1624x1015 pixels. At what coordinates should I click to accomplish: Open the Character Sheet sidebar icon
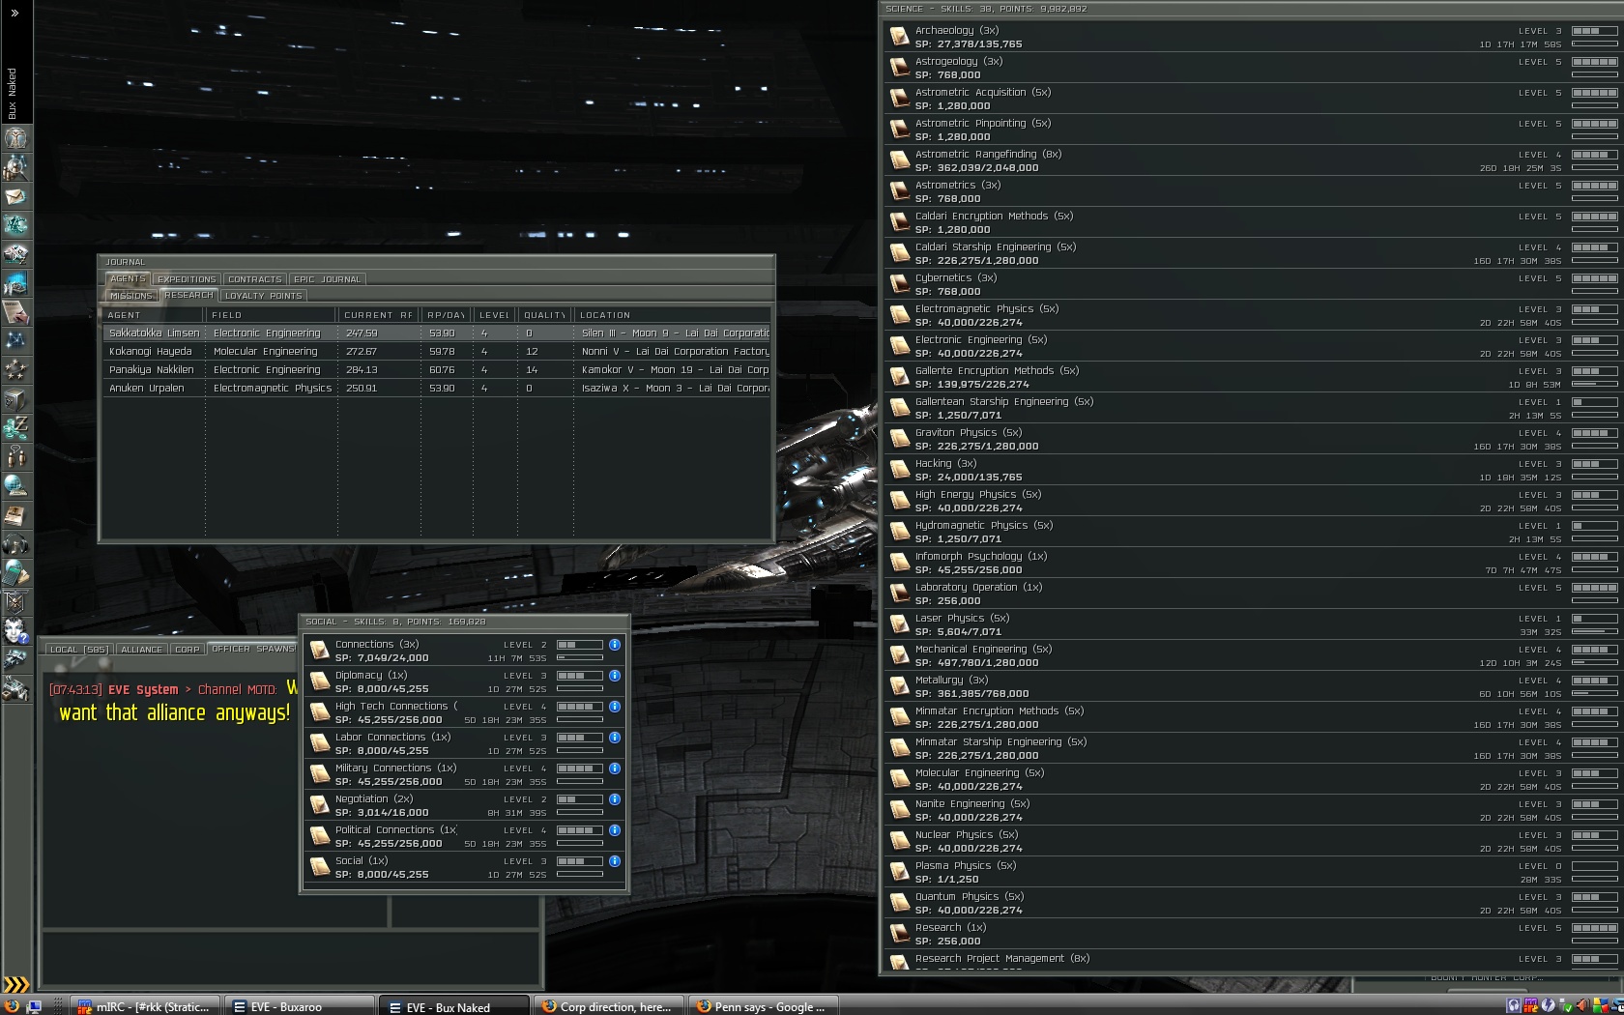click(16, 138)
